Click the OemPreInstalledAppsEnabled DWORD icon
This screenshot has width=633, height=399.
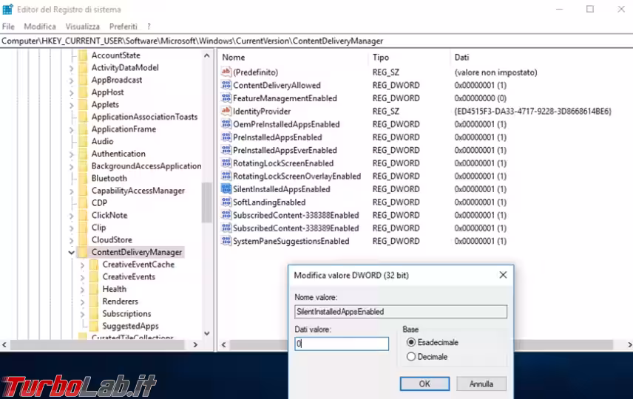click(226, 124)
